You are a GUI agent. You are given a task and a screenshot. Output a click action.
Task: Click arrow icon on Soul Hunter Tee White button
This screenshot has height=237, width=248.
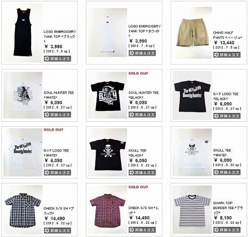pyautogui.click(x=47, y=115)
